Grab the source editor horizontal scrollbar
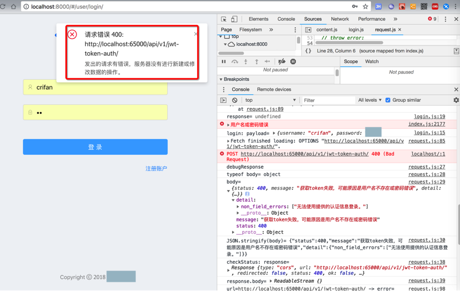This screenshot has height=291, width=460. pos(349,42)
